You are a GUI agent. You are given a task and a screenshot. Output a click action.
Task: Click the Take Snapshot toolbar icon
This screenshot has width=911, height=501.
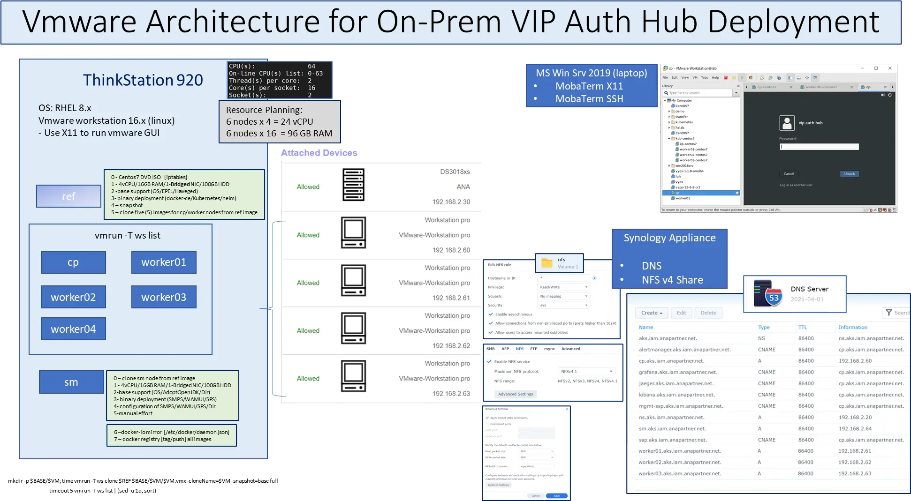point(762,78)
